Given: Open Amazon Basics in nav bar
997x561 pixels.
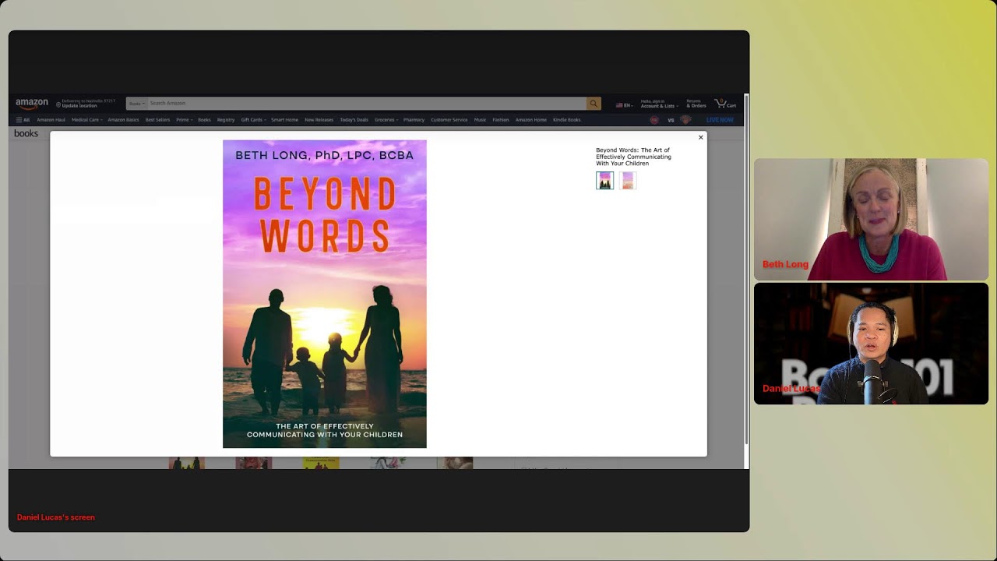Looking at the screenshot, I should click(123, 120).
